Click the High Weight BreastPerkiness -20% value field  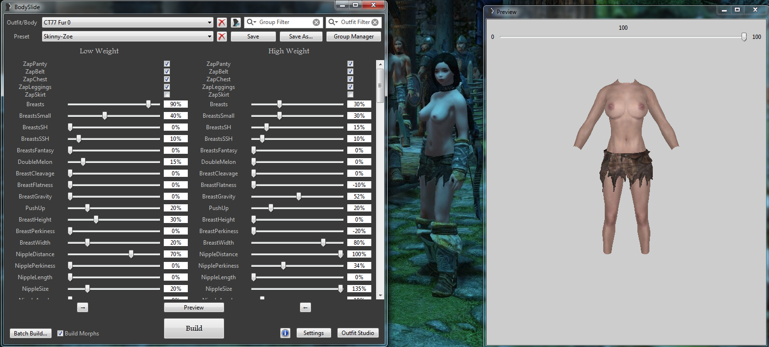pos(359,231)
